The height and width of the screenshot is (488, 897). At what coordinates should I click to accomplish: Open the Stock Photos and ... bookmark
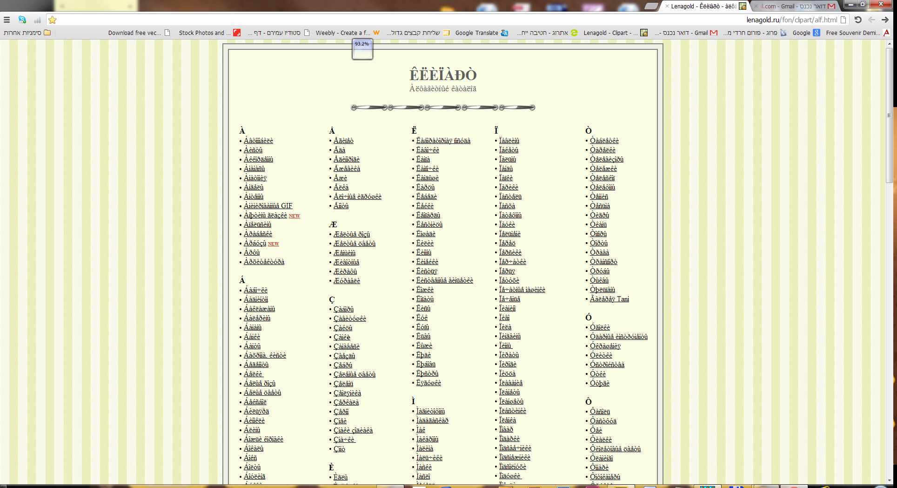point(209,33)
